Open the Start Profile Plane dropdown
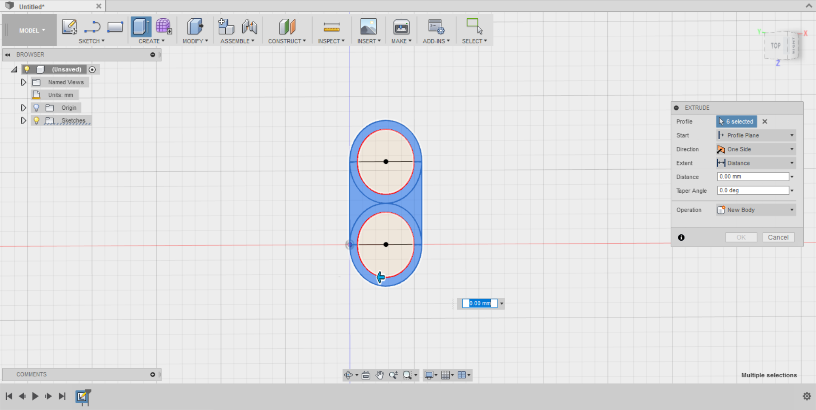Viewport: 816px width, 410px height. tap(756, 135)
